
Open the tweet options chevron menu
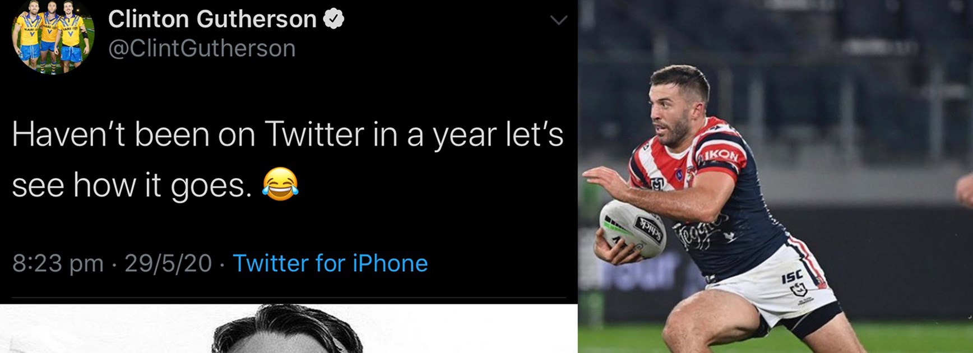(558, 21)
